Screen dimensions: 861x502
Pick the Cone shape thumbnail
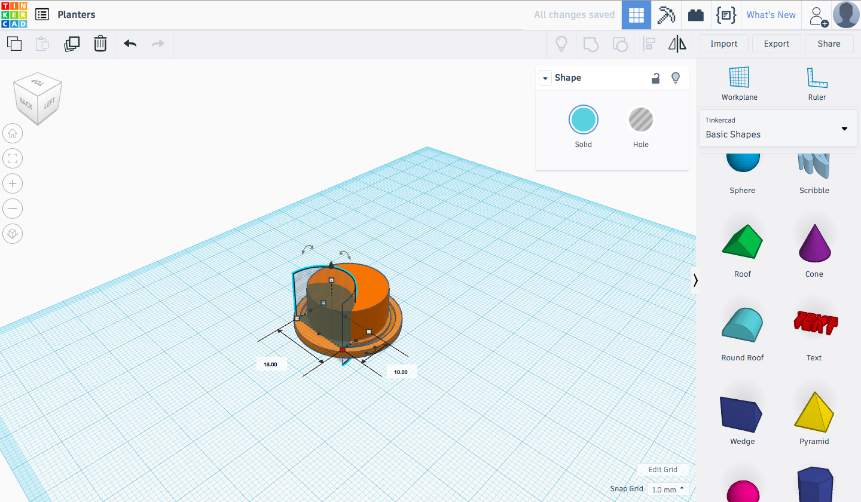(814, 243)
